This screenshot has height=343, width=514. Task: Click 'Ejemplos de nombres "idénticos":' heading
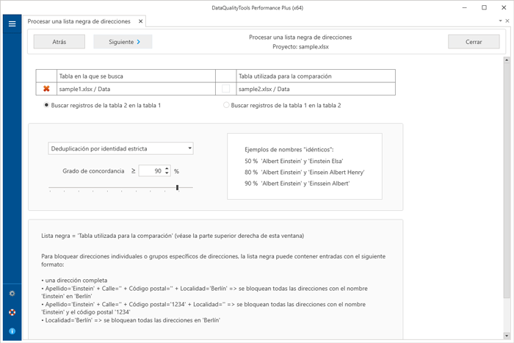pyautogui.click(x=289, y=150)
